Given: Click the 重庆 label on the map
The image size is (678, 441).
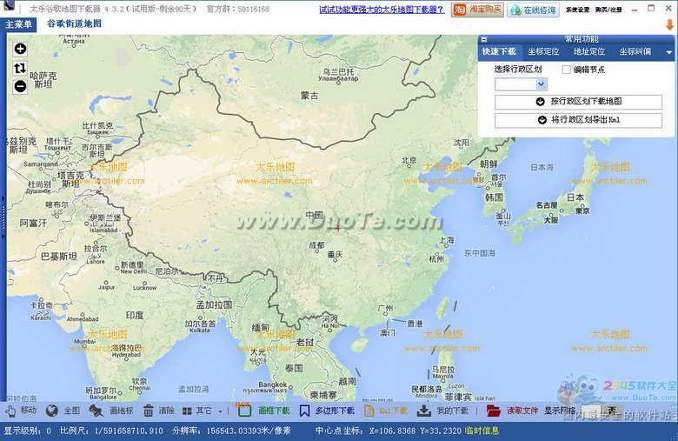Looking at the screenshot, I should coord(335,255).
